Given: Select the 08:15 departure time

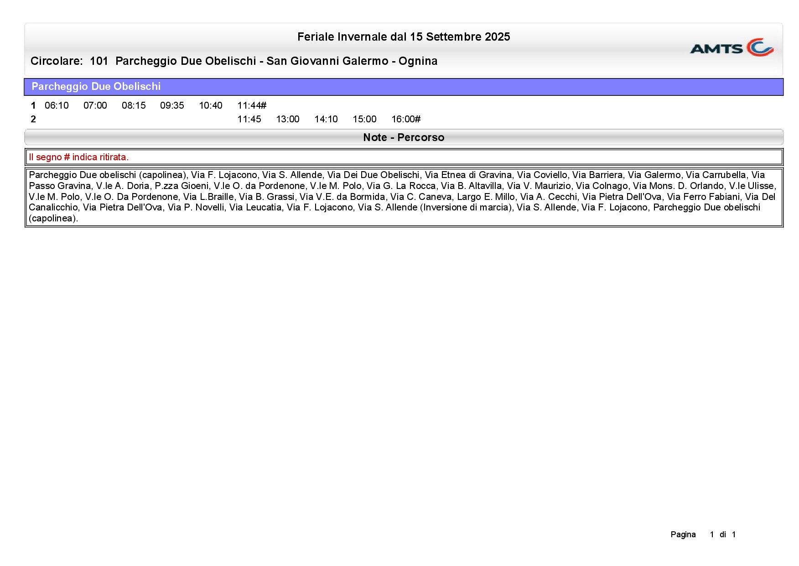Looking at the screenshot, I should coord(134,105).
